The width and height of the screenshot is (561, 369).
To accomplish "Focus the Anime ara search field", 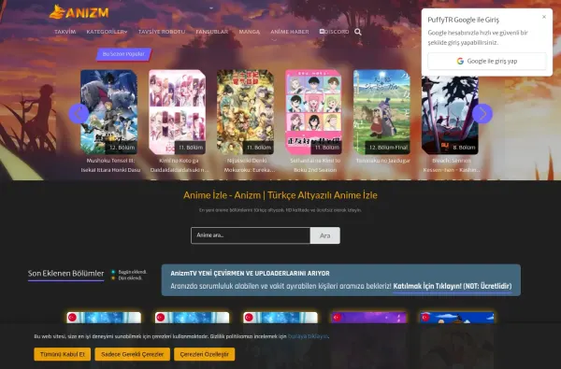I will pos(251,235).
